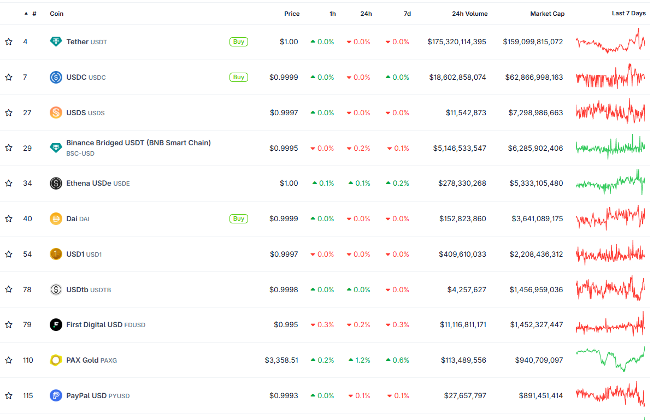The width and height of the screenshot is (665, 420).
Task: Open the USDC coin page link
Action: click(x=86, y=77)
